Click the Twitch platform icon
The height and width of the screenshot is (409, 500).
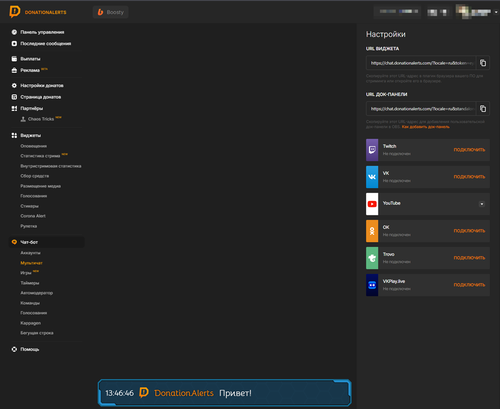point(372,150)
